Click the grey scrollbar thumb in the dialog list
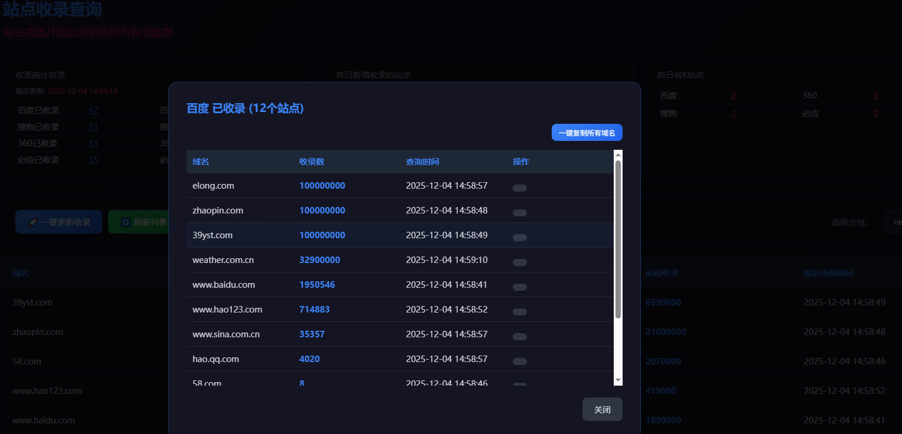 click(618, 239)
